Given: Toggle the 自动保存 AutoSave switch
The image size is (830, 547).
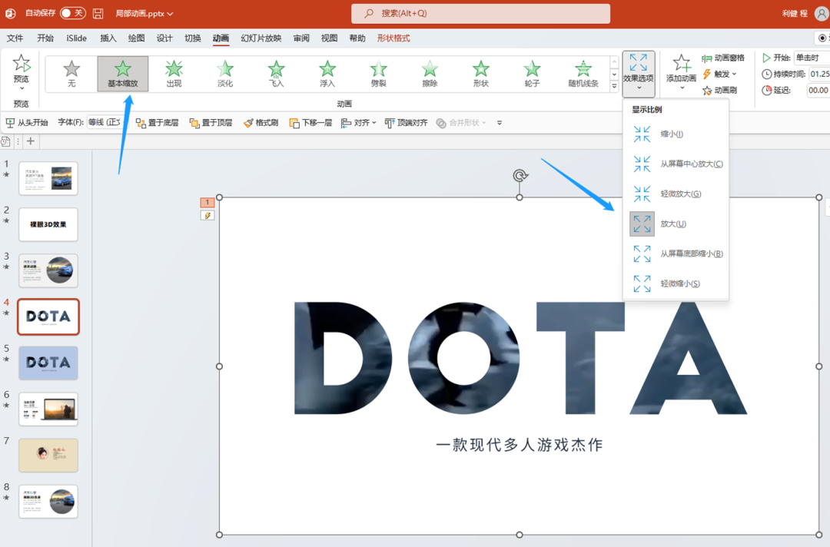Looking at the screenshot, I should coord(72,13).
